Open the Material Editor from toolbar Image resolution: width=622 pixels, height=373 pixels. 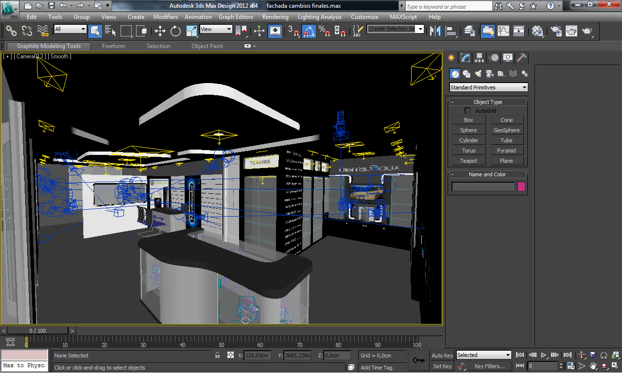[537, 31]
